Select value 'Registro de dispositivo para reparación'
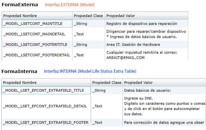The height and width of the screenshot is (130, 206). (x=142, y=24)
